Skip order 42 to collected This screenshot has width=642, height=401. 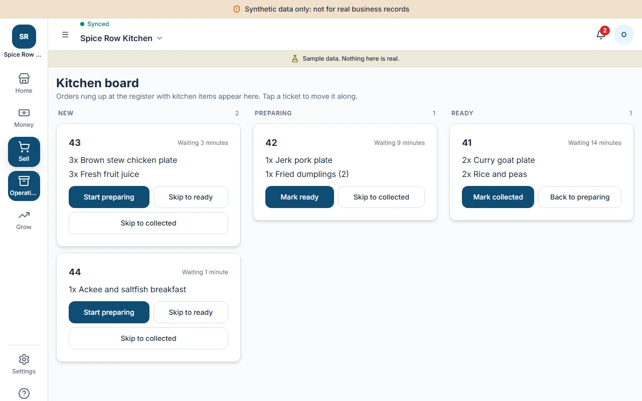point(381,197)
